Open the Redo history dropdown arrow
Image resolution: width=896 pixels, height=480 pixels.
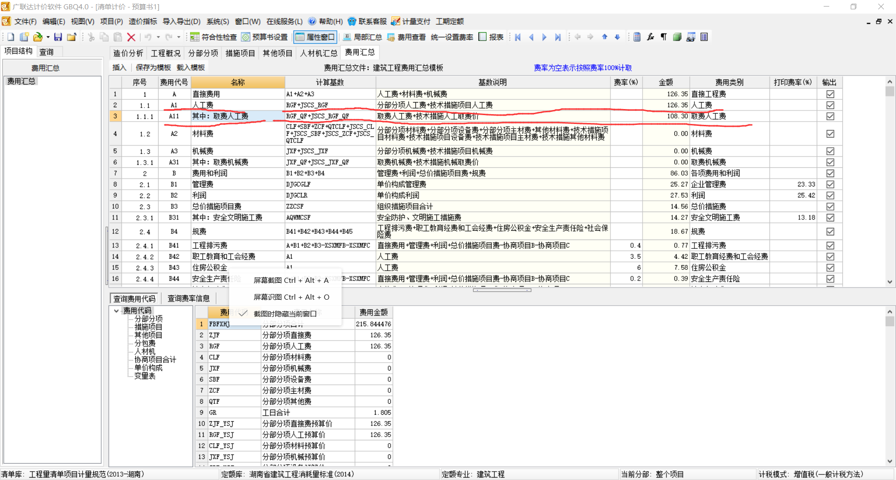[x=179, y=37]
